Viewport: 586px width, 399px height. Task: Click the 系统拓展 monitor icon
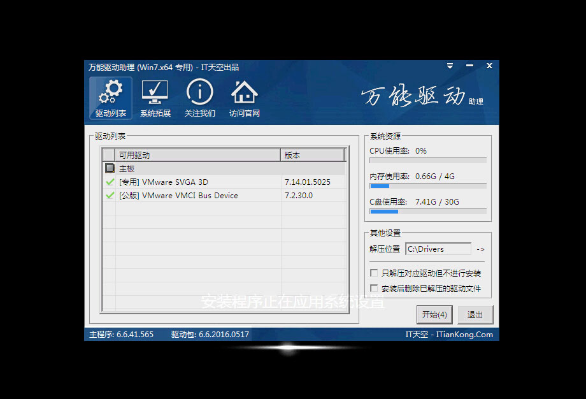tap(154, 92)
